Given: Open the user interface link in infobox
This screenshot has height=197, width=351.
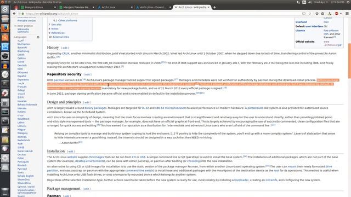Looking at the screenshot, I should (x=314, y=26).
